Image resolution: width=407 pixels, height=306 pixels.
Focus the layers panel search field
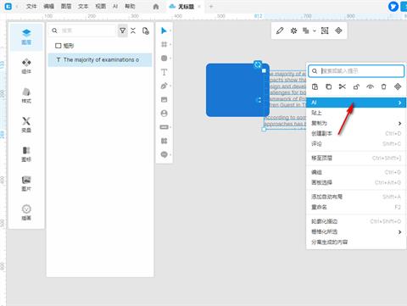click(82, 31)
